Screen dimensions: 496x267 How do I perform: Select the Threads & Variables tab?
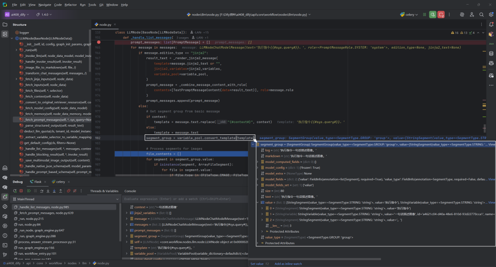click(x=104, y=191)
